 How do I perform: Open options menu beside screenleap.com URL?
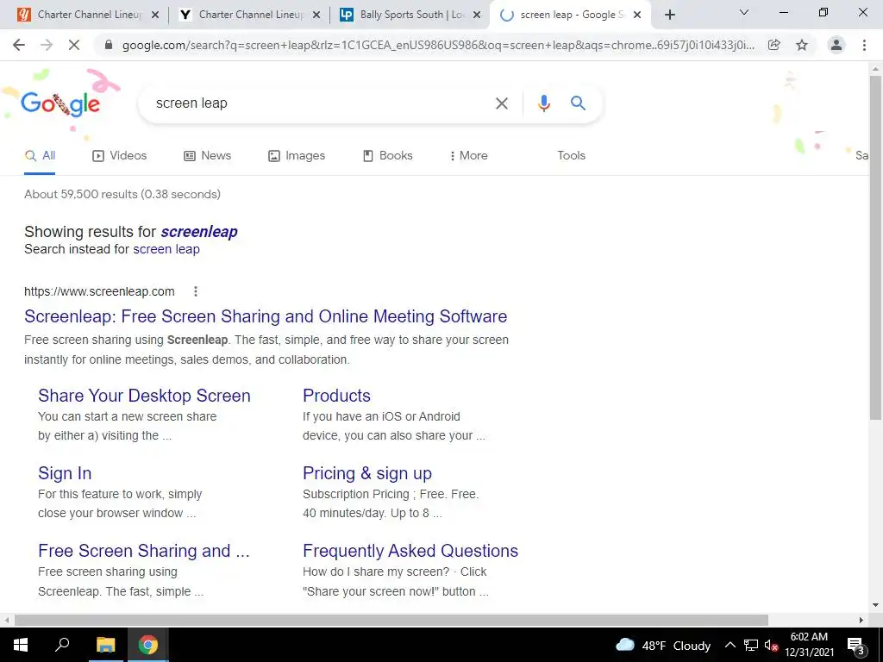tap(196, 291)
